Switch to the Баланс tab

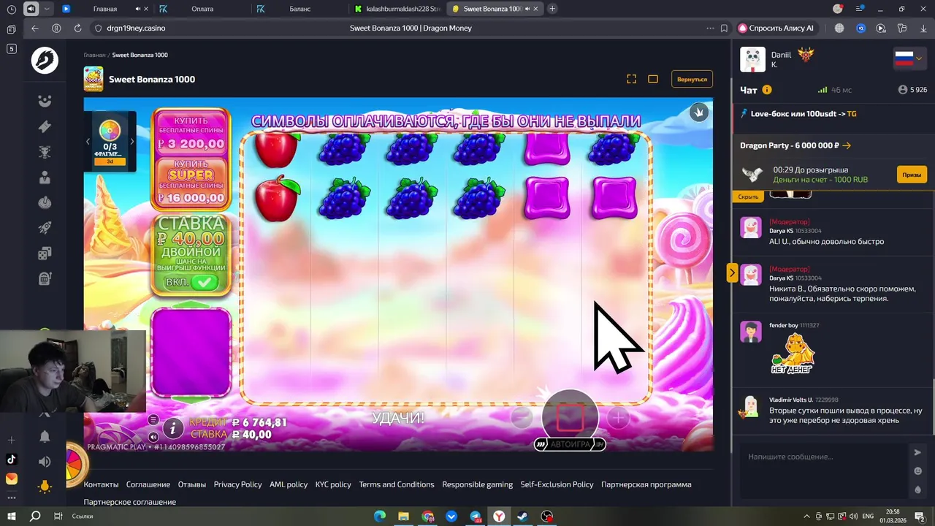[x=299, y=9]
